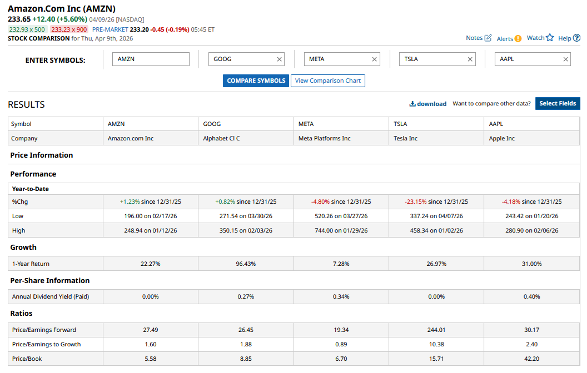This screenshot has height=373, width=587.
Task: Click the Alerts warning icon
Action: click(x=518, y=38)
